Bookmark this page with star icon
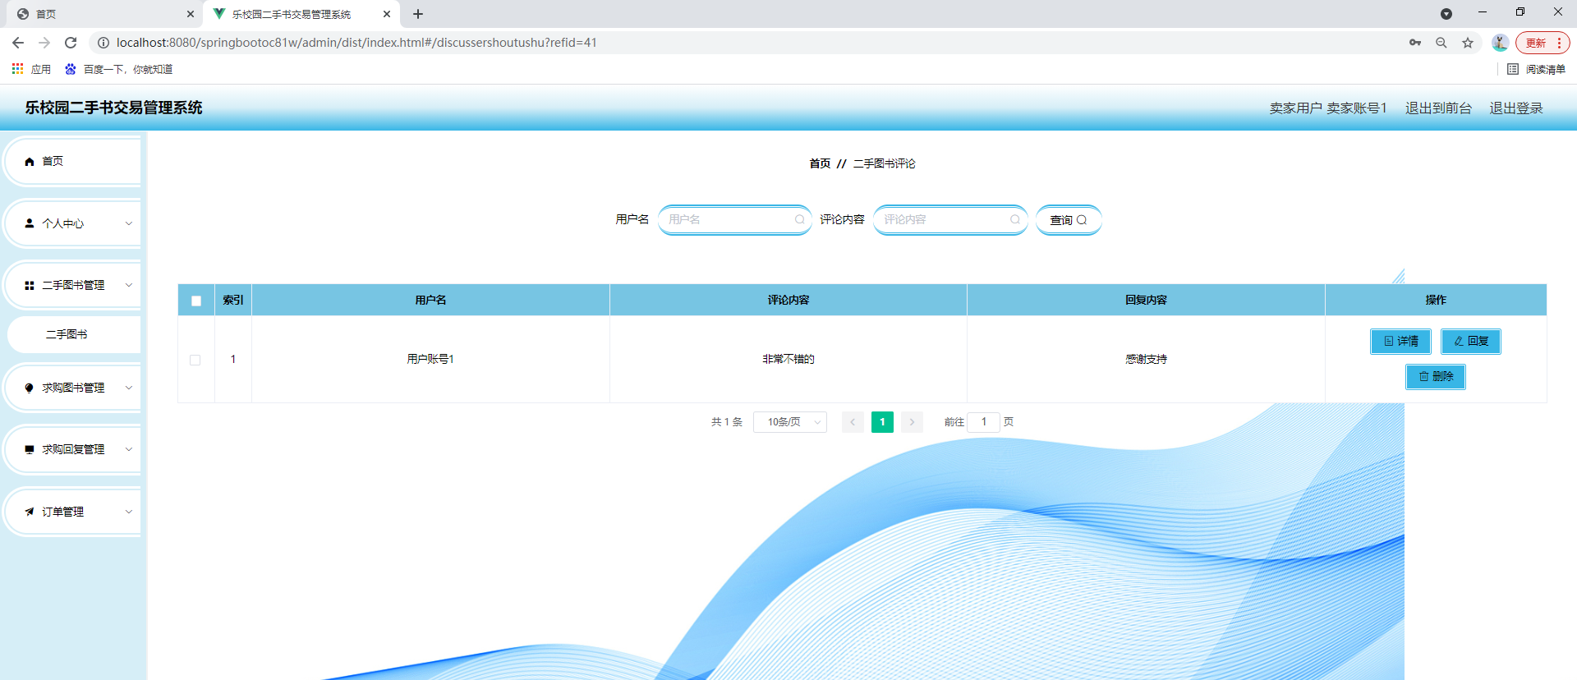 pyautogui.click(x=1468, y=43)
